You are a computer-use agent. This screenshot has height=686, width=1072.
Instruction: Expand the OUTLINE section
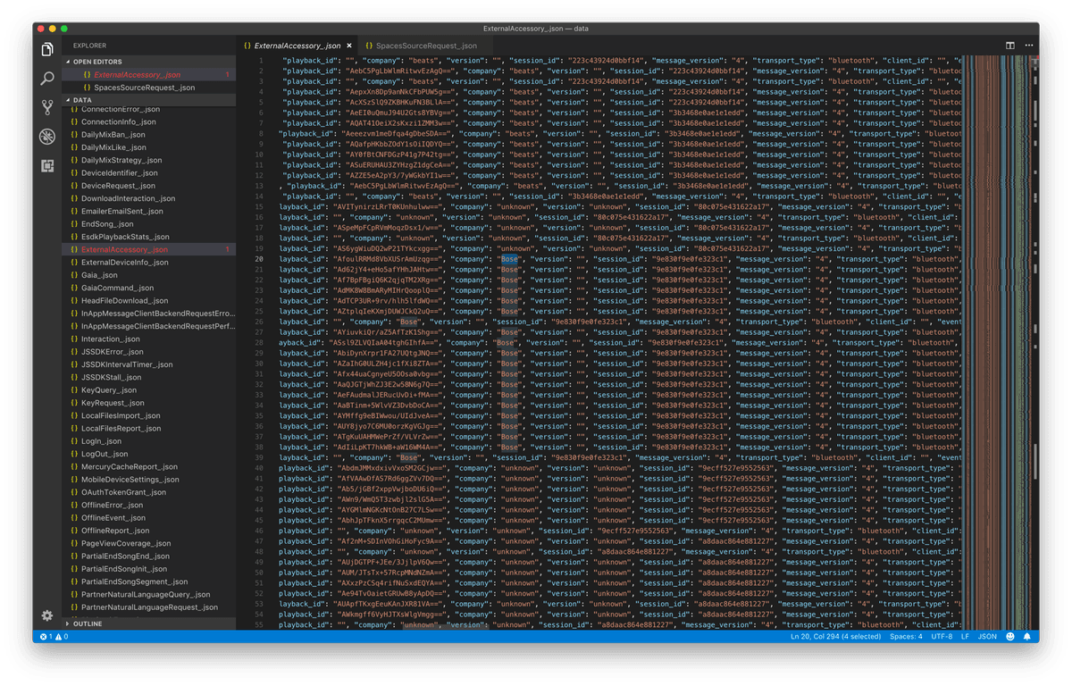[88, 623]
